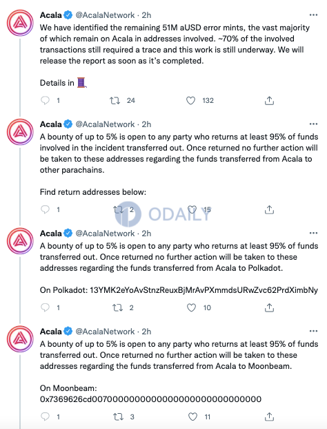Share the parachains bounty tweet

pyautogui.click(x=269, y=210)
